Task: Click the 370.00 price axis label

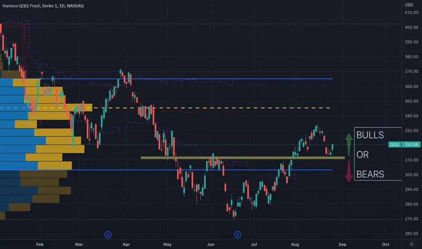Action: [412, 72]
